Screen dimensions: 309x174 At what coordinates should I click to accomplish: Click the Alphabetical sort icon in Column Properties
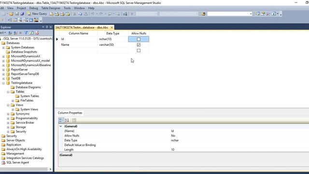point(67,120)
